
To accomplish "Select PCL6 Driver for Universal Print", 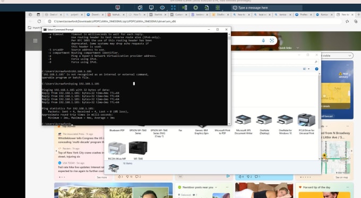I will tap(306, 124).
